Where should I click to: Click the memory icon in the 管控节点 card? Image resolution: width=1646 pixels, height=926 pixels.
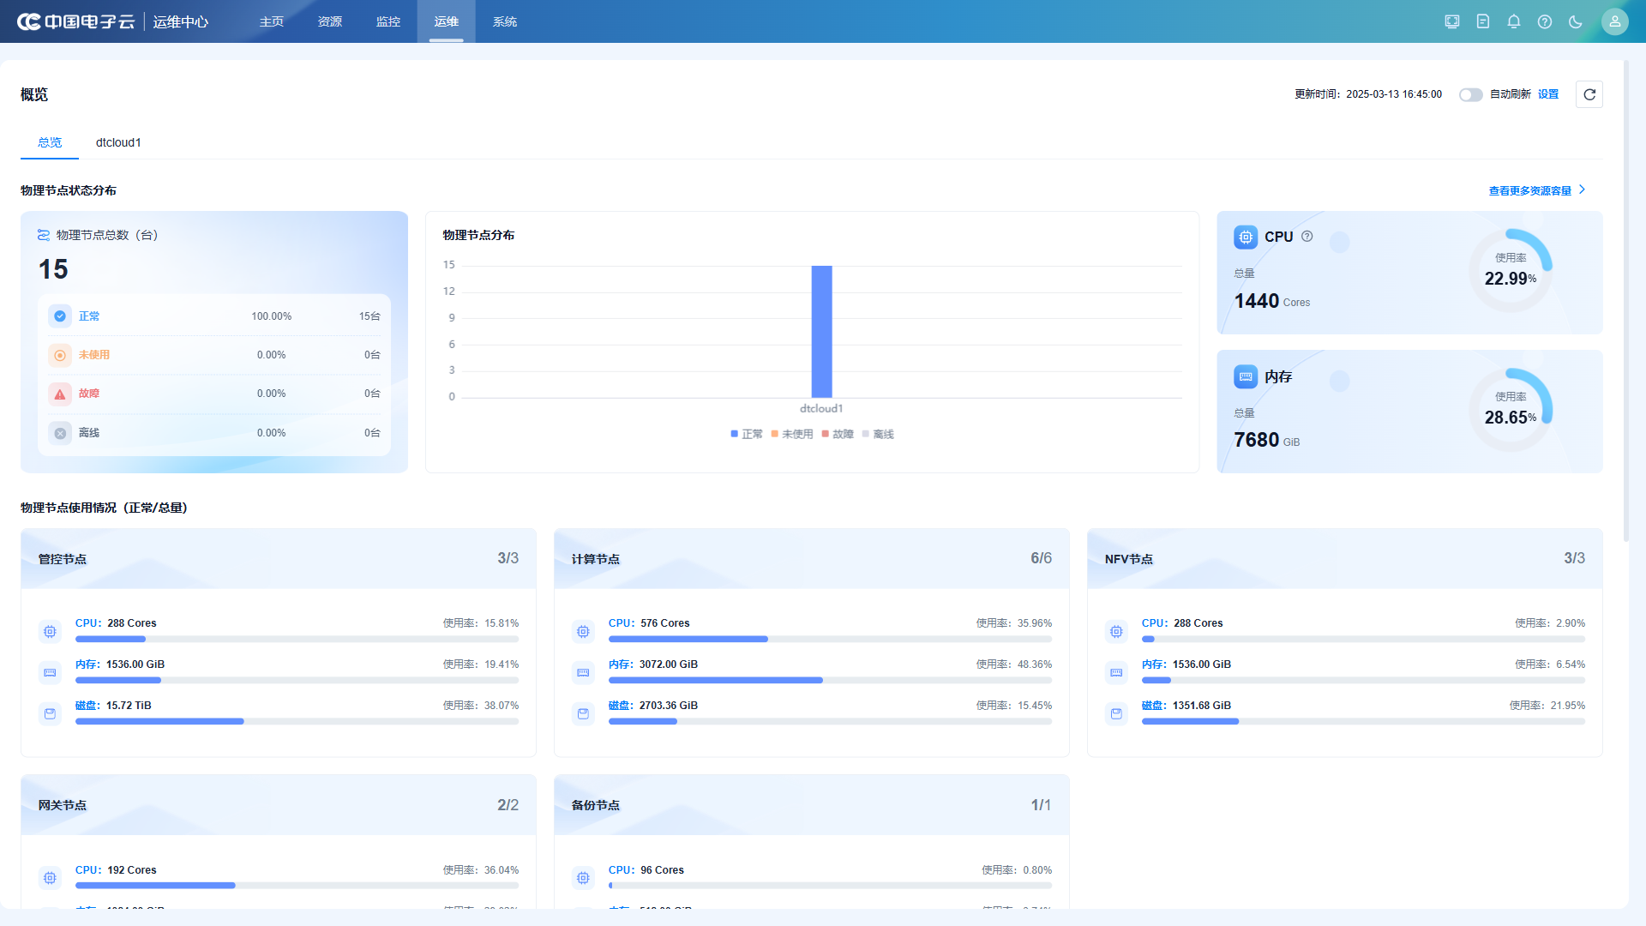point(50,673)
